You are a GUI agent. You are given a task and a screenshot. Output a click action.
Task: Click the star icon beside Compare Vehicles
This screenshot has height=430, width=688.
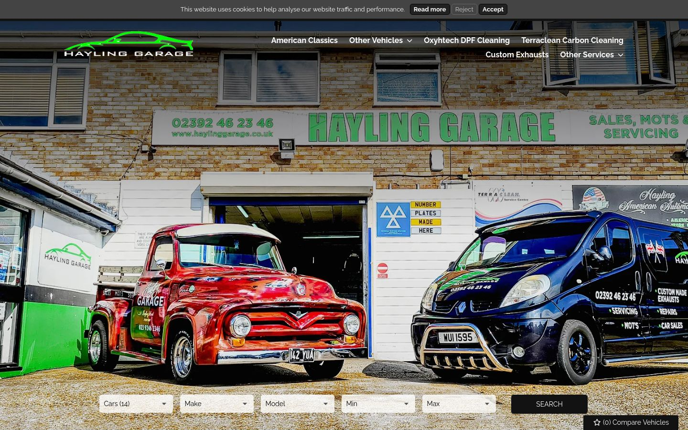click(x=597, y=422)
